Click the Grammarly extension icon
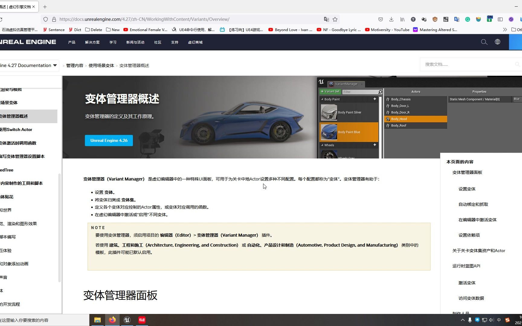The height and width of the screenshot is (326, 522). tap(468, 19)
